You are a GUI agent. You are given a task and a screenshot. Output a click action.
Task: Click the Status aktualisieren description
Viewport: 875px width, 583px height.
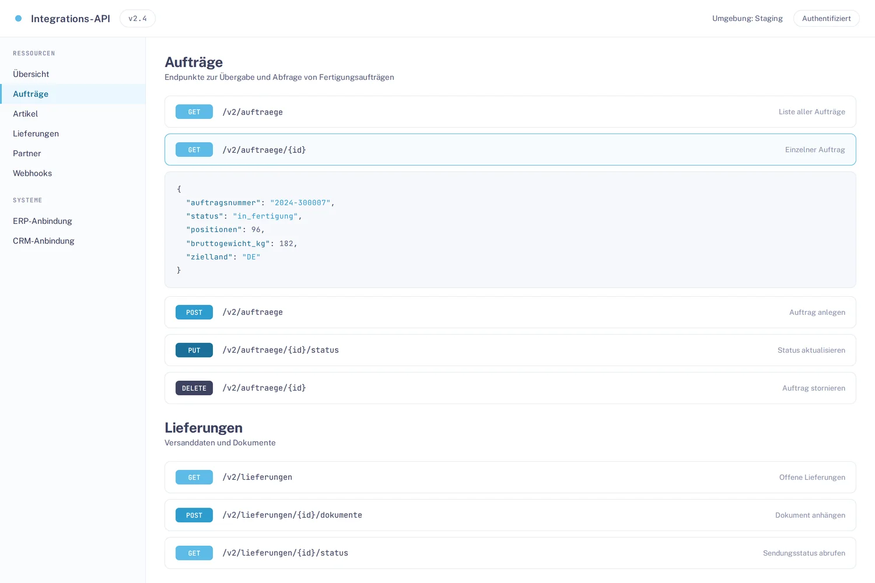point(811,350)
